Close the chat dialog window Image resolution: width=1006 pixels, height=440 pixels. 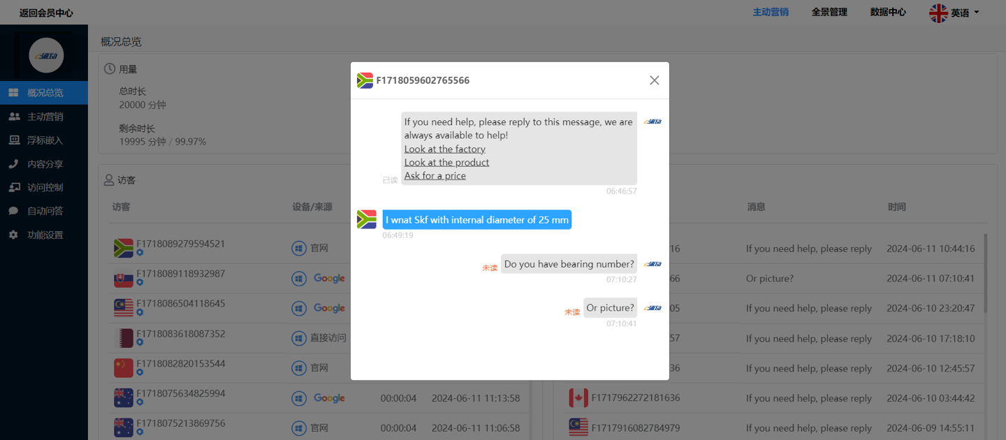pos(654,80)
